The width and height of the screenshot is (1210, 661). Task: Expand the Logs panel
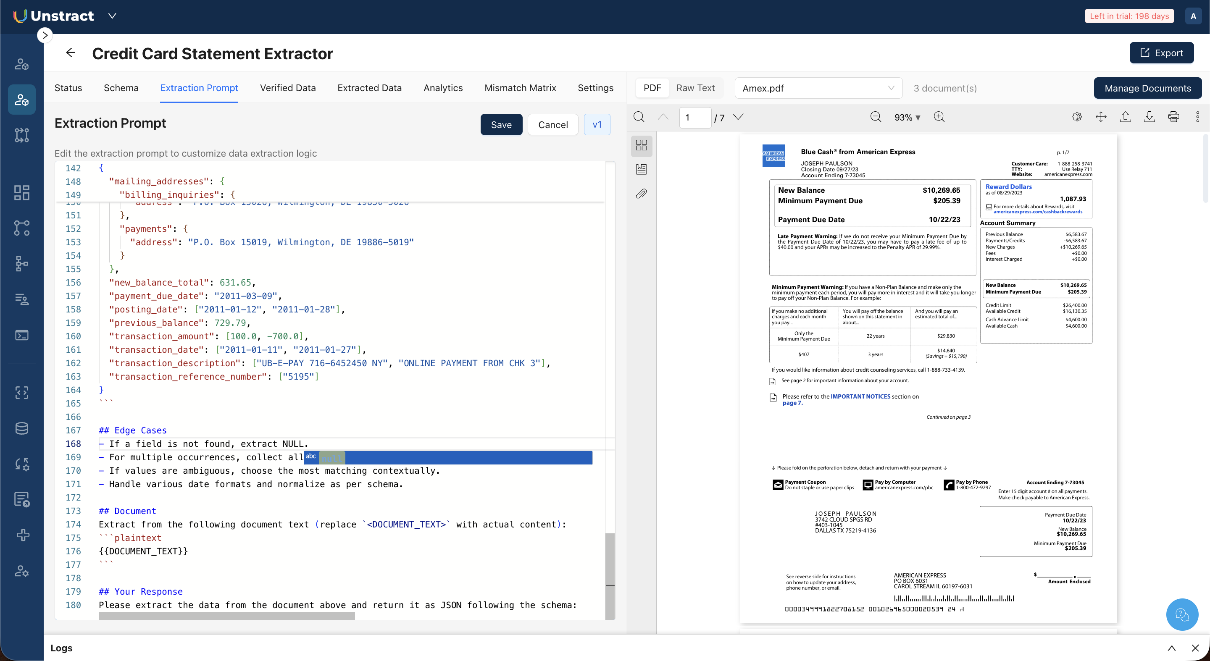pos(1171,648)
